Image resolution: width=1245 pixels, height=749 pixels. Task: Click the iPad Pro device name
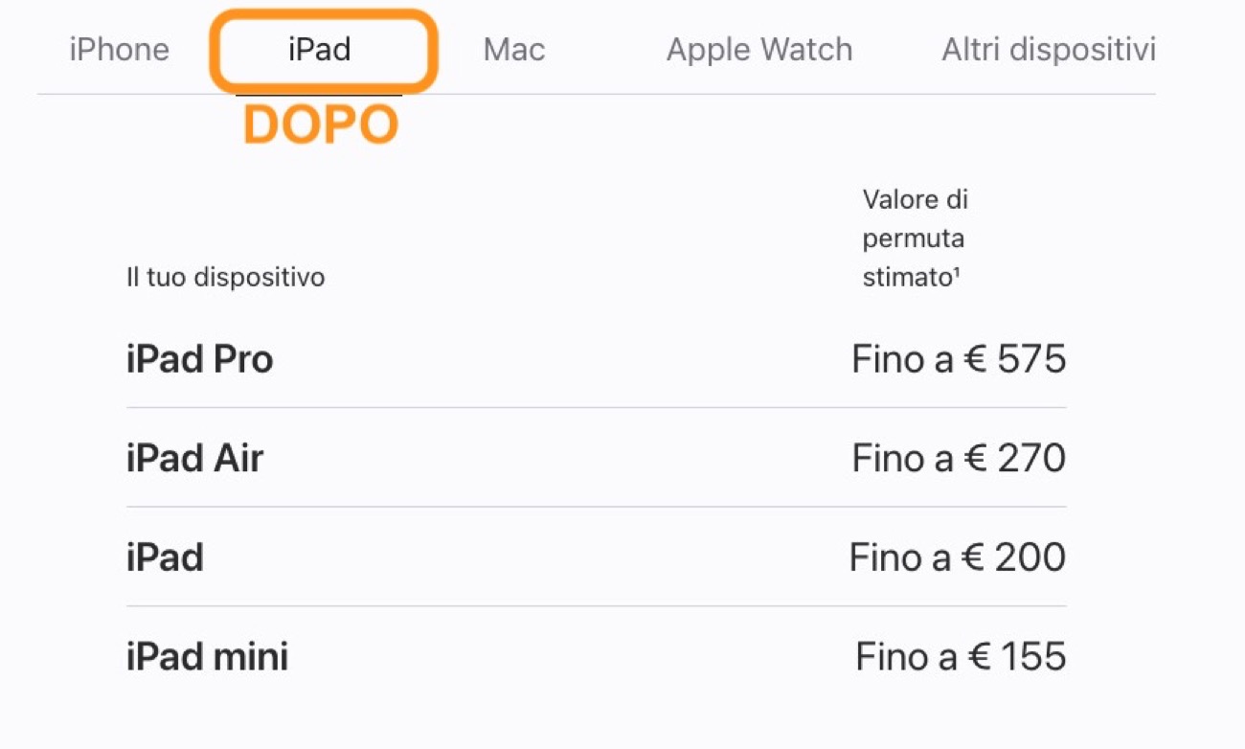(199, 359)
